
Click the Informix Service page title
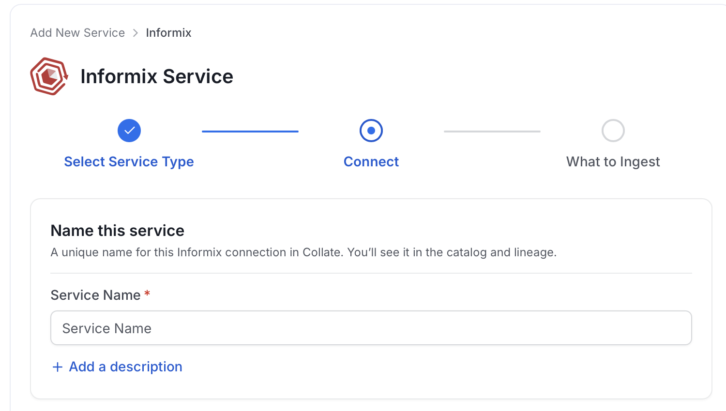(x=157, y=76)
